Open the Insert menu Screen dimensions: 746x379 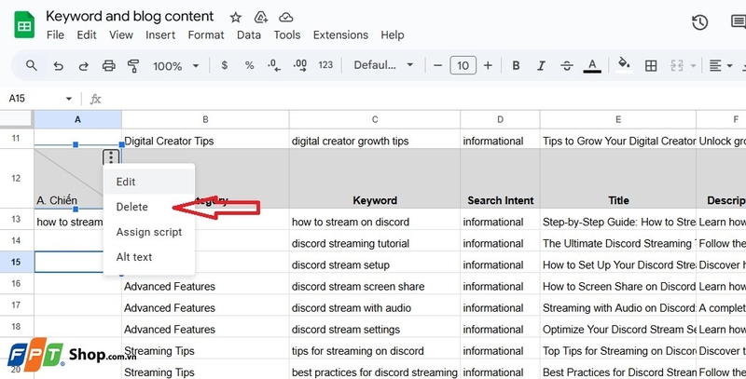[x=160, y=35]
